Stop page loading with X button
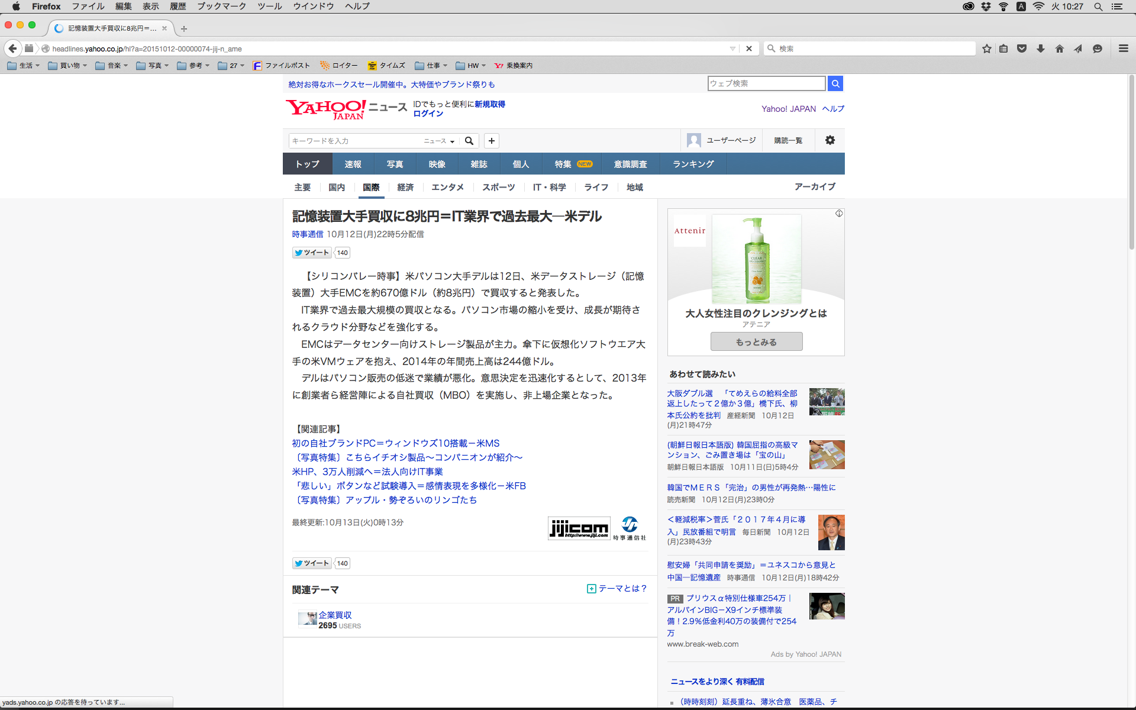 pyautogui.click(x=748, y=49)
